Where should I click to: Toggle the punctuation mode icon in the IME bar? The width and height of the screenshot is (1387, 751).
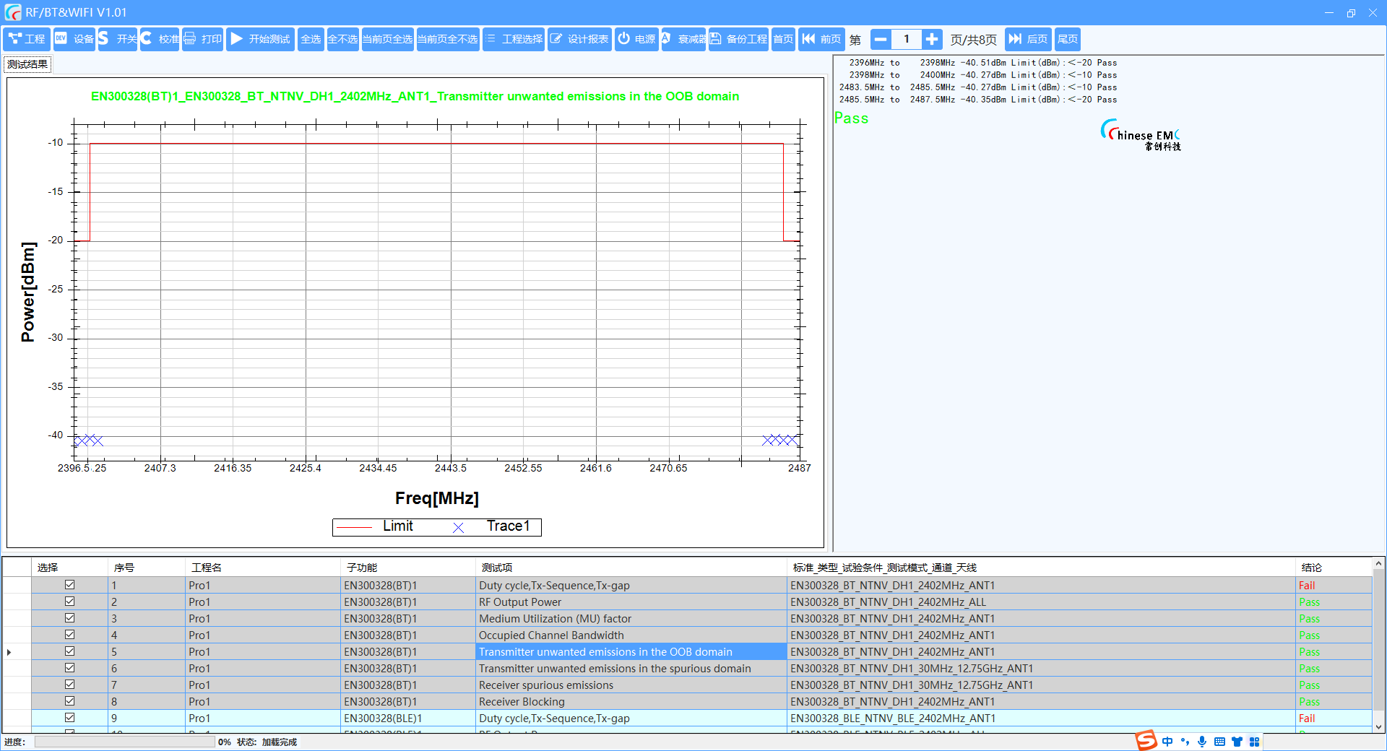click(1185, 742)
